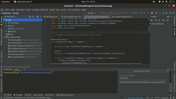The height and width of the screenshot is (99, 176).
Task: Open project structure folder icon in toolbar
Action: (152, 13)
